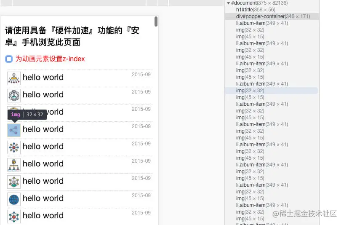Click the red-centered molecule network icon
344x225 pixels.
[x=14, y=217]
